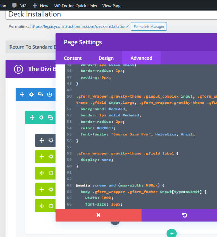Click code line 'width: 100%;'

pos(99,198)
